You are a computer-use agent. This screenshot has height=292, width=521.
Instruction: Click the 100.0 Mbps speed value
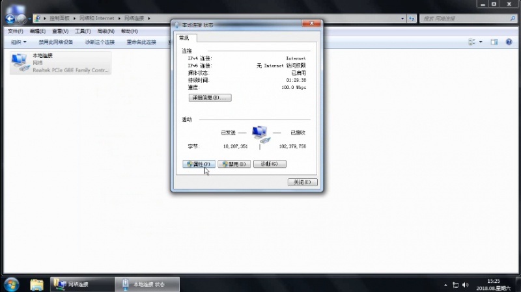click(294, 88)
